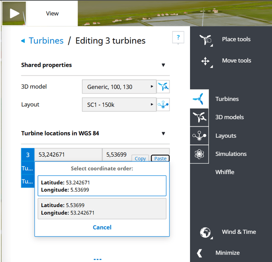Screen dimensions: 272x262
Task: Select the turbine count cell labeled 3
Action: (28, 155)
